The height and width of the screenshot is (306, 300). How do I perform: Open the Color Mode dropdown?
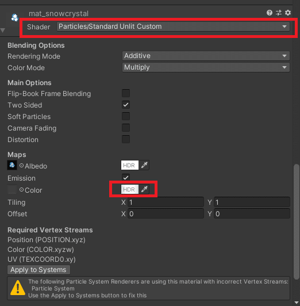click(x=206, y=67)
